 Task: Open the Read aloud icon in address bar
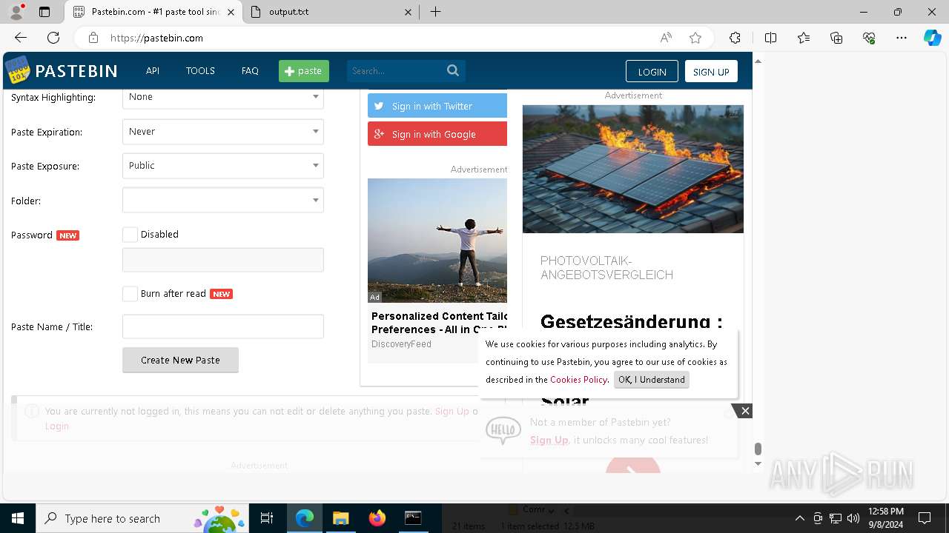[666, 38]
